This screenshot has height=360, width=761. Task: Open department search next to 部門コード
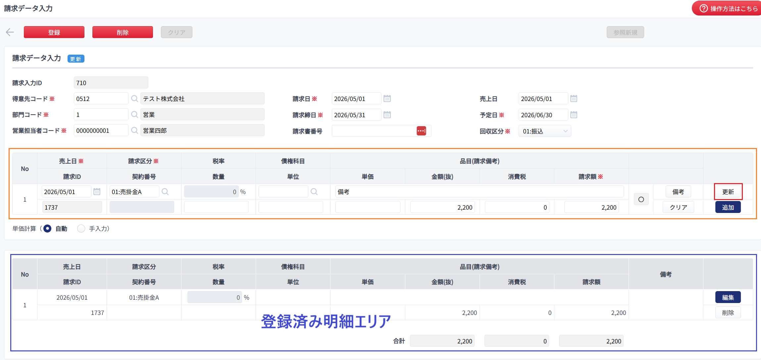point(134,115)
